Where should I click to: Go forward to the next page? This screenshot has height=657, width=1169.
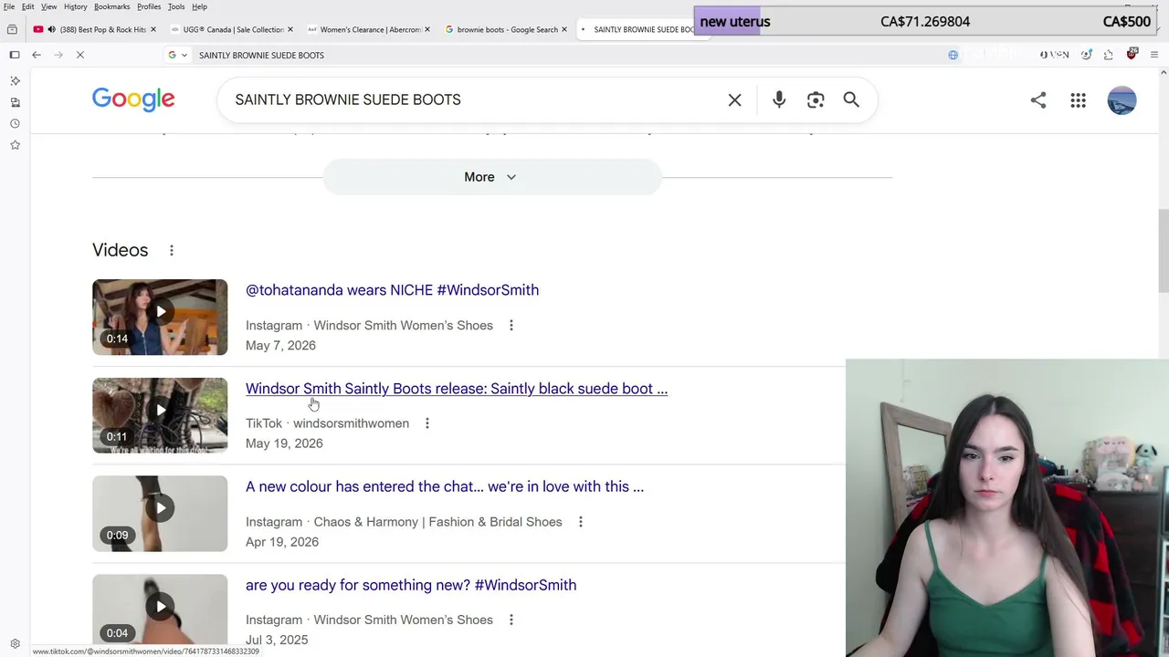point(58,55)
